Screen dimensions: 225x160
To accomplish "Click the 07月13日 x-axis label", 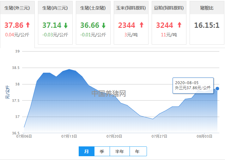I will [x=69, y=136].
